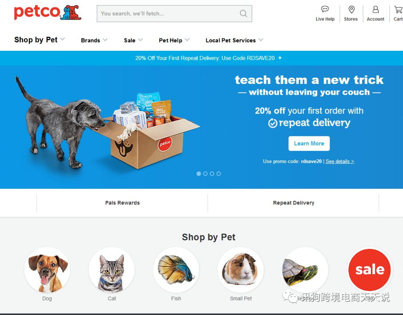Select the red sale circle
This screenshot has height=315, width=403.
coord(369,270)
